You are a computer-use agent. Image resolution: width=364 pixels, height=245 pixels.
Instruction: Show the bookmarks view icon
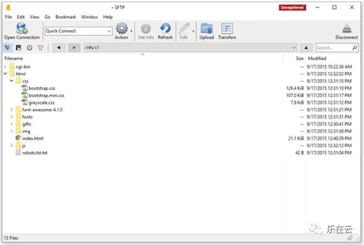tap(18, 48)
